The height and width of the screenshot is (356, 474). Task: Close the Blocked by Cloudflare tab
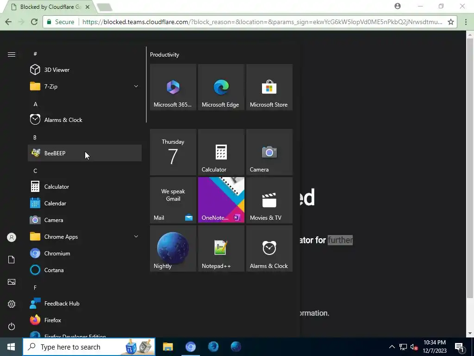pyautogui.click(x=87, y=6)
